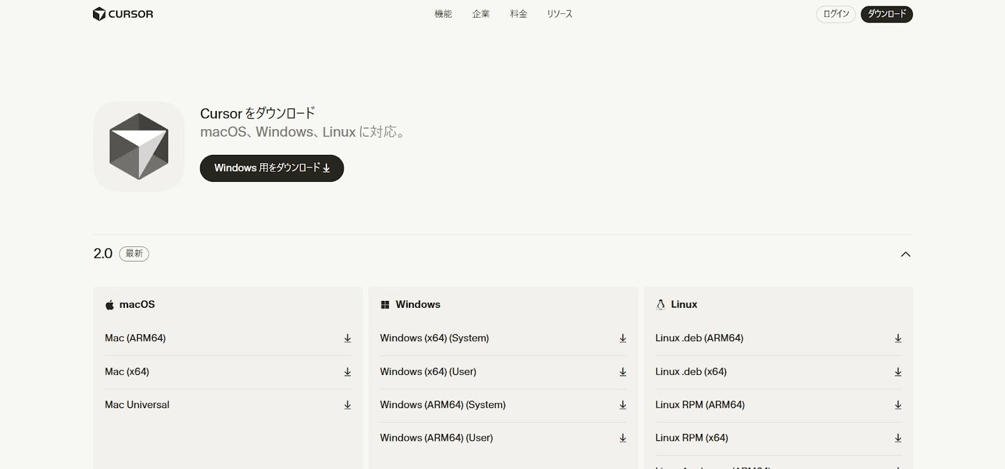Viewport: 1005px width, 469px height.
Task: Click the download icon for Mac (x64)
Action: 347,372
